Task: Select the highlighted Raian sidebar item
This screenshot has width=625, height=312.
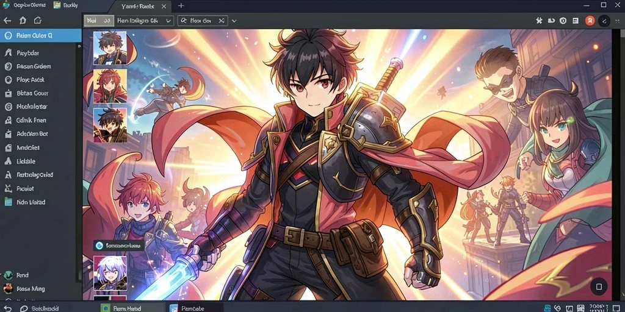Action: 41,35
